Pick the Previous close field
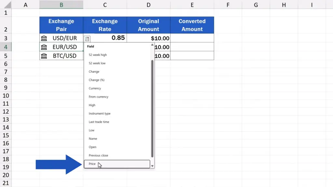 point(98,156)
